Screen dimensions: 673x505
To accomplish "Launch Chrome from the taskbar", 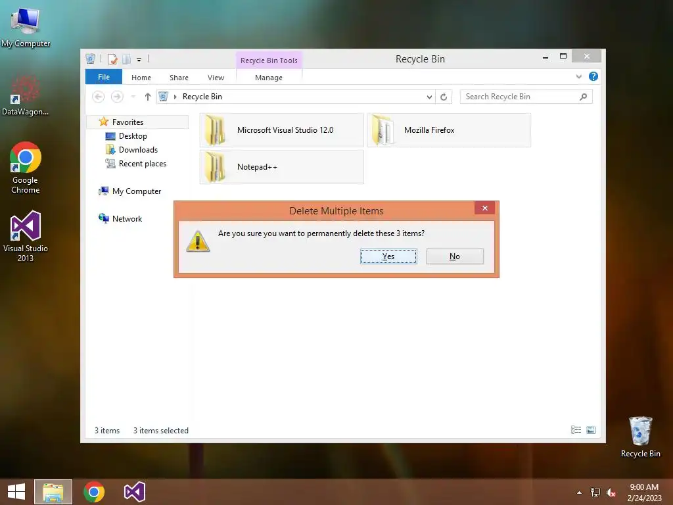I will [x=94, y=492].
